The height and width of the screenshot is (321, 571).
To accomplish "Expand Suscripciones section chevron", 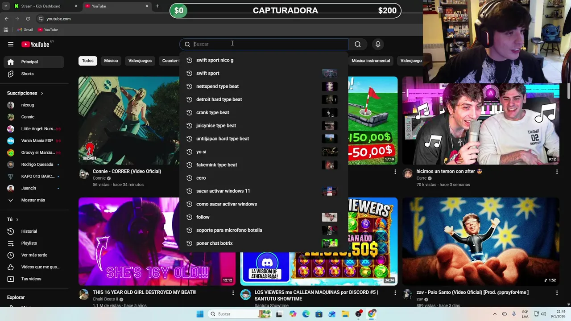I will coord(42,93).
